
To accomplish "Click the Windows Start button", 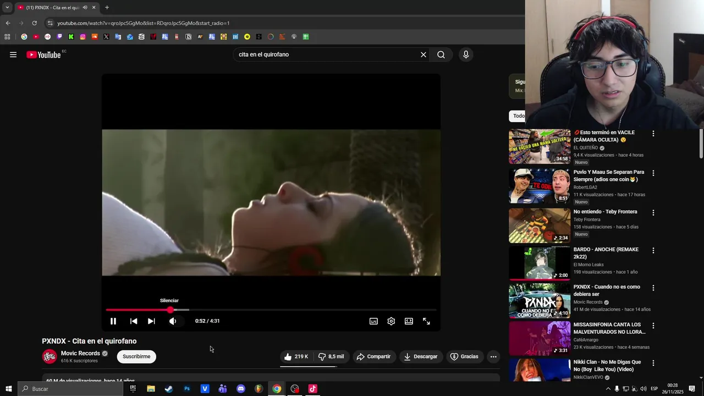I will coord(8,389).
